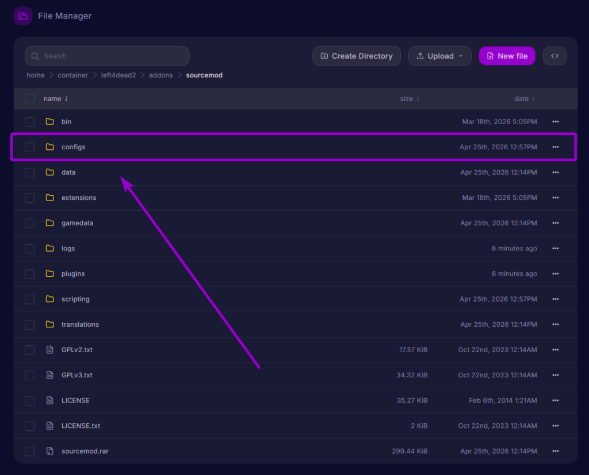Select the checkbox beside GPLv2.txt
The height and width of the screenshot is (475, 589).
click(x=29, y=349)
